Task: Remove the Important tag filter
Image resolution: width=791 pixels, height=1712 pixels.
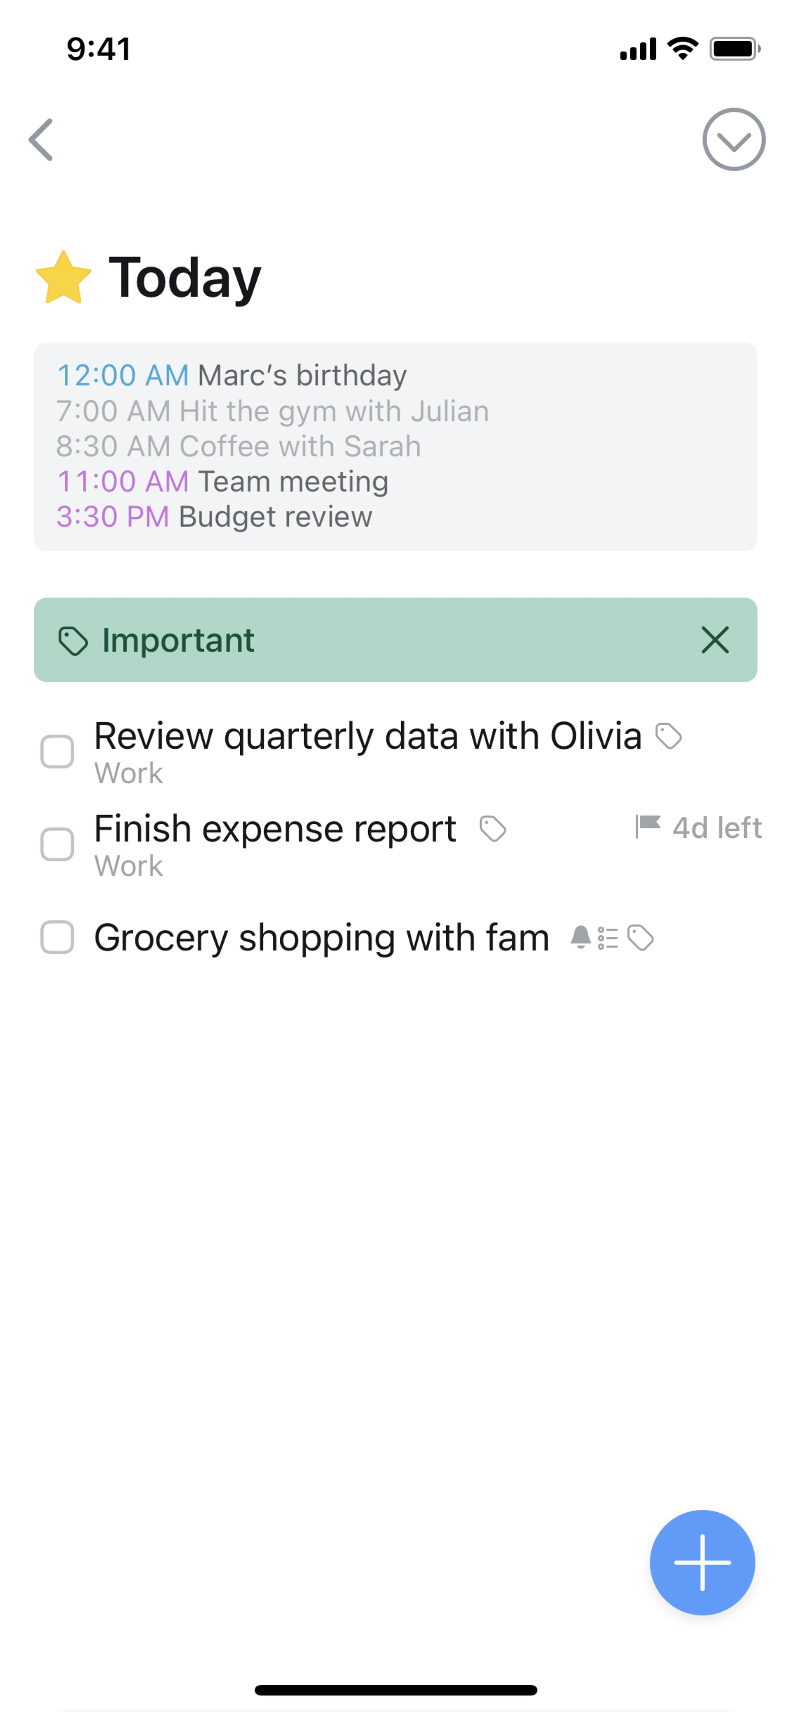Action: pyautogui.click(x=714, y=640)
